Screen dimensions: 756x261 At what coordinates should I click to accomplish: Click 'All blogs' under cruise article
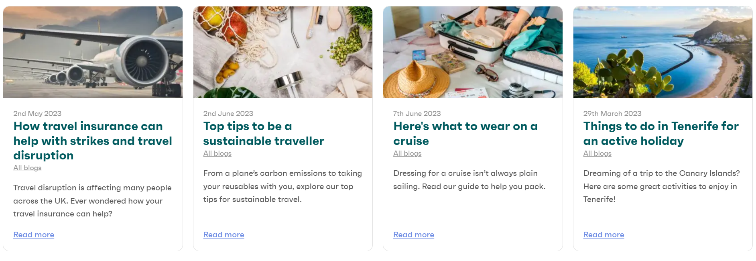click(407, 153)
